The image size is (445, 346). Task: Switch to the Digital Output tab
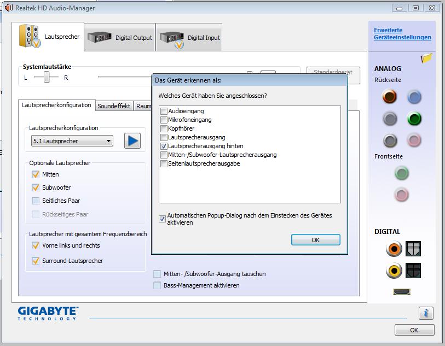[120, 37]
